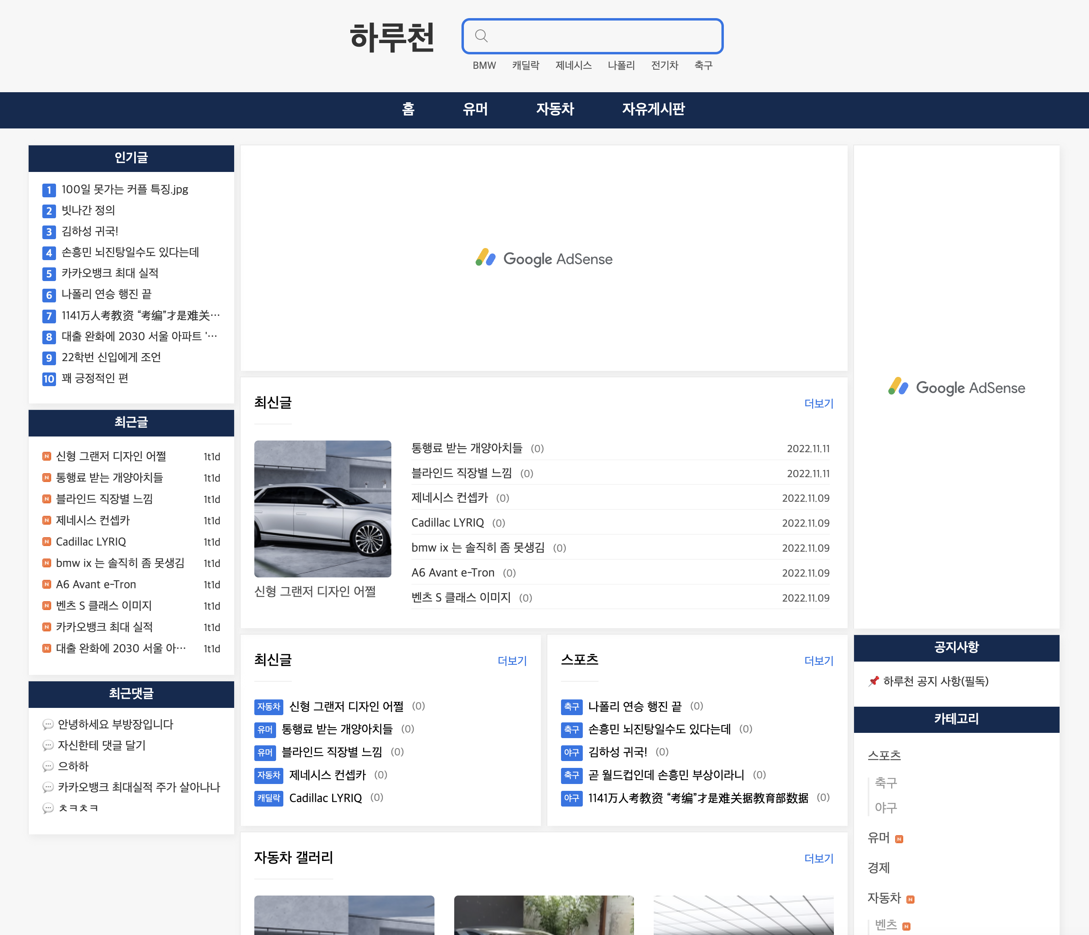1089x935 pixels.
Task: Click speech bubble icon next to 으하하
Action: point(48,766)
